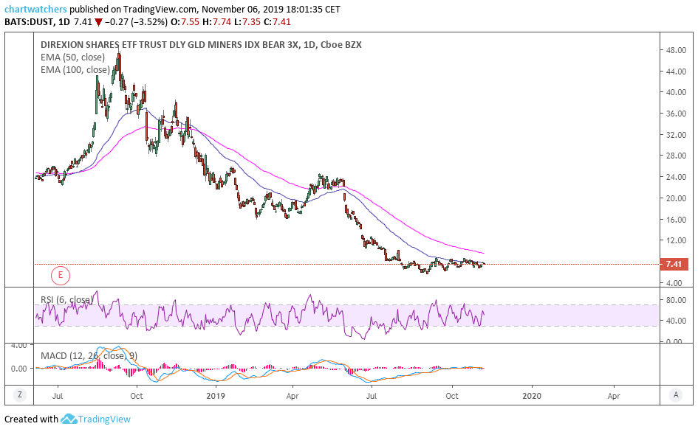Viewport: 698px width, 432px height.
Task: Click the close value C:7.41
Action: [x=277, y=22]
